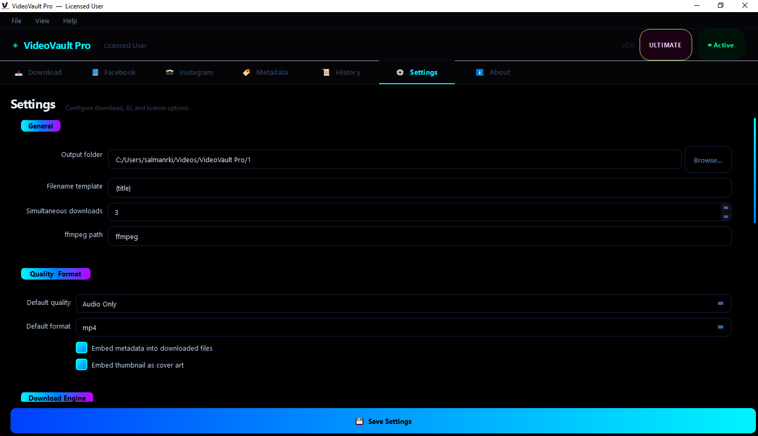Click the 'Licensed User' text in the header
758x436 pixels.
coord(125,46)
